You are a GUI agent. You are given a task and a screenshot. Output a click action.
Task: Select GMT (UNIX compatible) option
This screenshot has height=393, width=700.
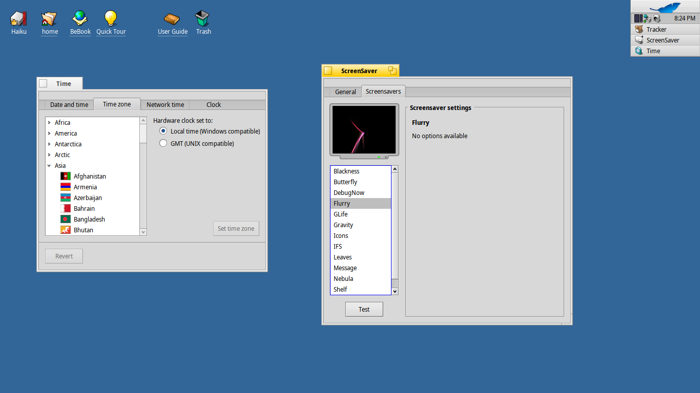(197, 144)
